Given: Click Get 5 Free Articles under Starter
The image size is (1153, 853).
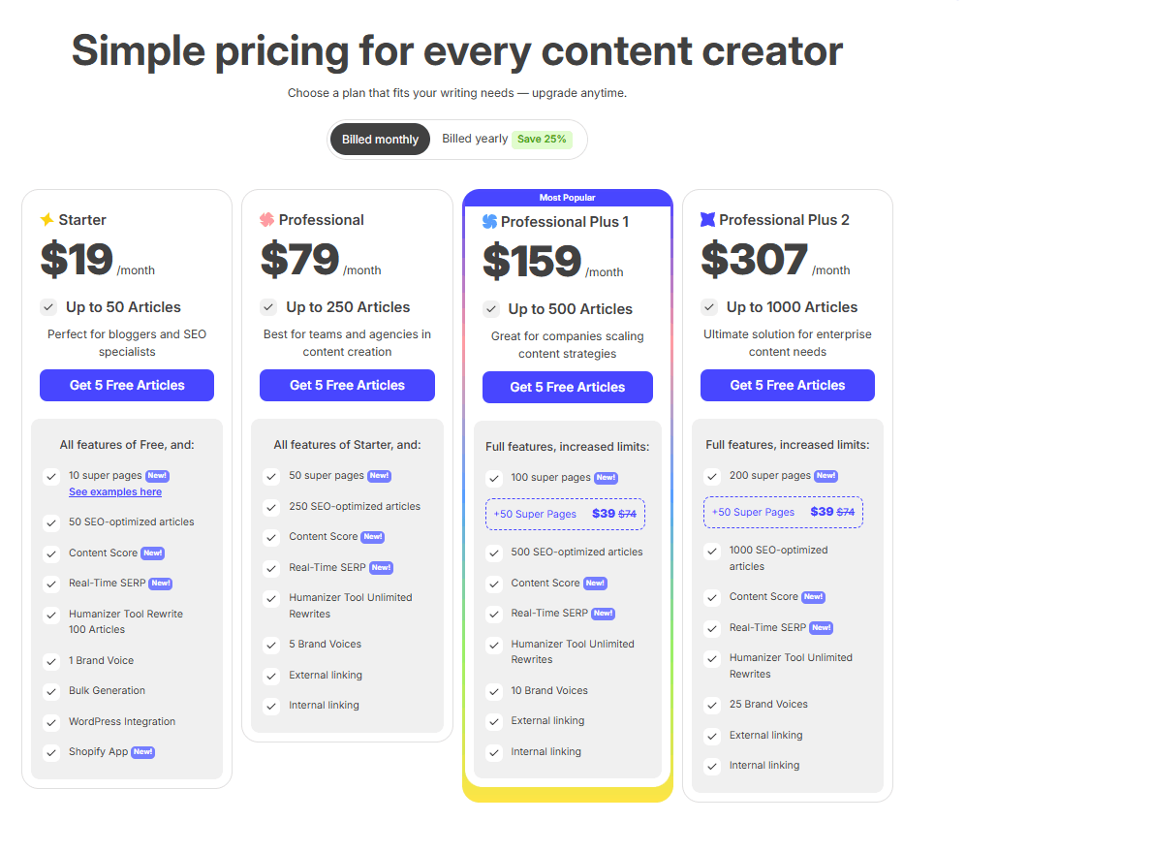Looking at the screenshot, I should point(127,386).
